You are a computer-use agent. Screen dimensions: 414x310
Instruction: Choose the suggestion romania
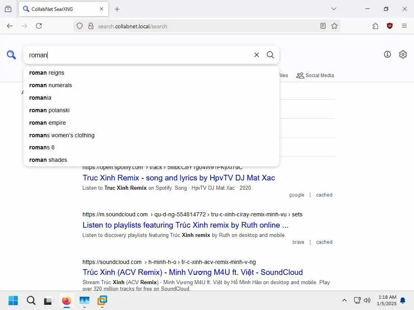click(x=151, y=98)
